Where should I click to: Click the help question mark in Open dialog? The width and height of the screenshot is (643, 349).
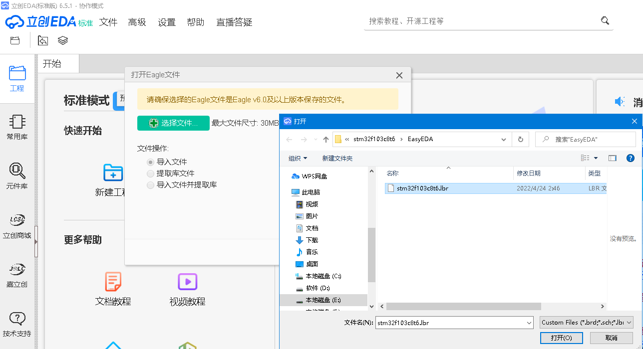[630, 158]
